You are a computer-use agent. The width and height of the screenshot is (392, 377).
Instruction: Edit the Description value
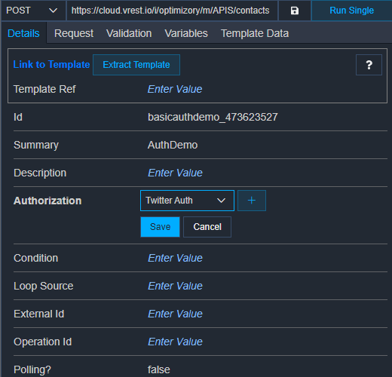[175, 173]
